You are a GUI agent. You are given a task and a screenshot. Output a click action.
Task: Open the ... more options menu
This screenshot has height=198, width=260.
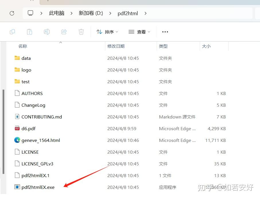(x=165, y=32)
